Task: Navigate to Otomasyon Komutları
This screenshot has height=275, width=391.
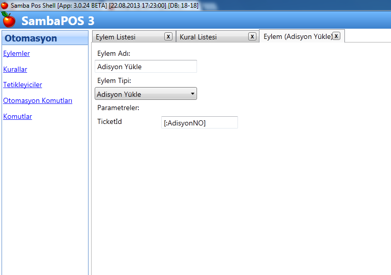Action: pyautogui.click(x=37, y=101)
